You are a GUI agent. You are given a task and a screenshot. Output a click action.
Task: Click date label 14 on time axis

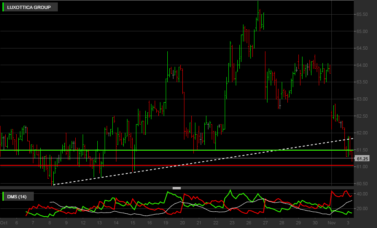click(x=116, y=223)
